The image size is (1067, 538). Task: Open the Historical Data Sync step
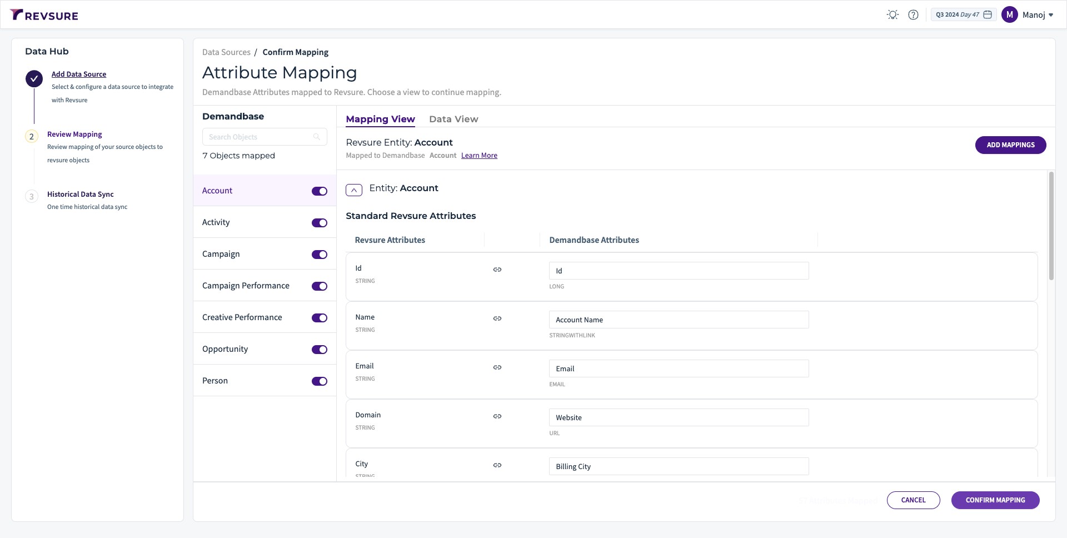pos(81,195)
